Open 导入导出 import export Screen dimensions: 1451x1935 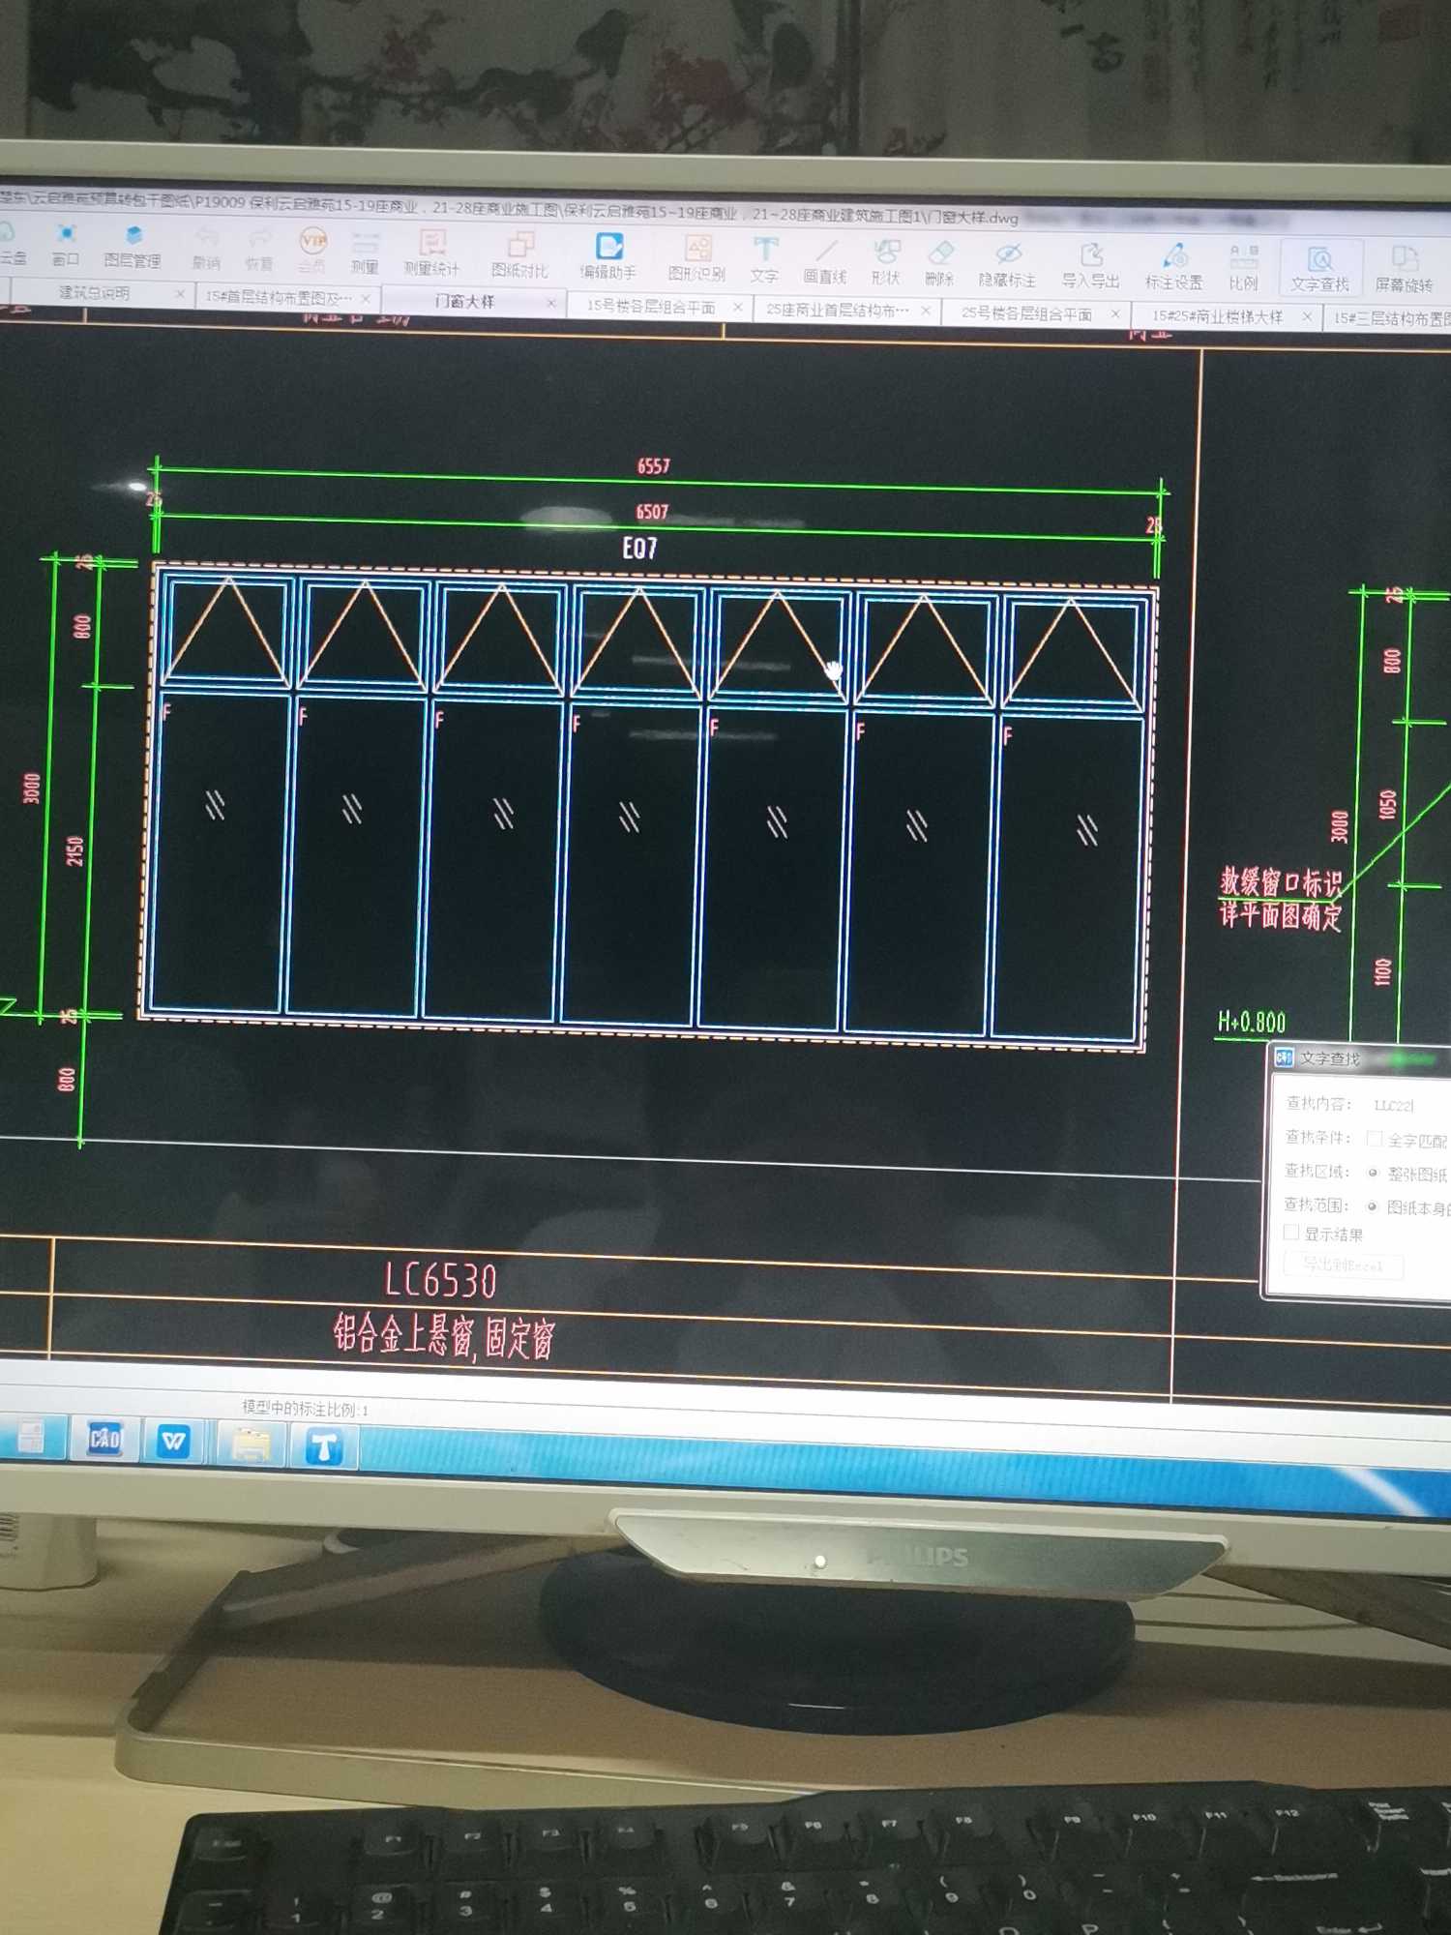(x=1090, y=267)
